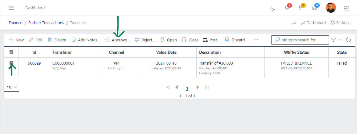
Task: Click the Open toolbar button
Action: (169, 40)
